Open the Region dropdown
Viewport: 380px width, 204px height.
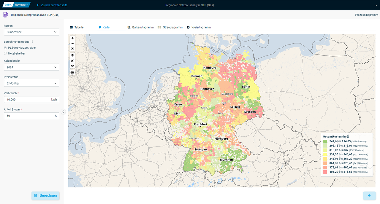(31, 32)
